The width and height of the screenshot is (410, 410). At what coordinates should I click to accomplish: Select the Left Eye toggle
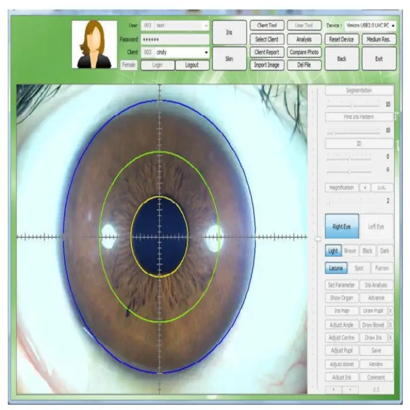(x=376, y=226)
